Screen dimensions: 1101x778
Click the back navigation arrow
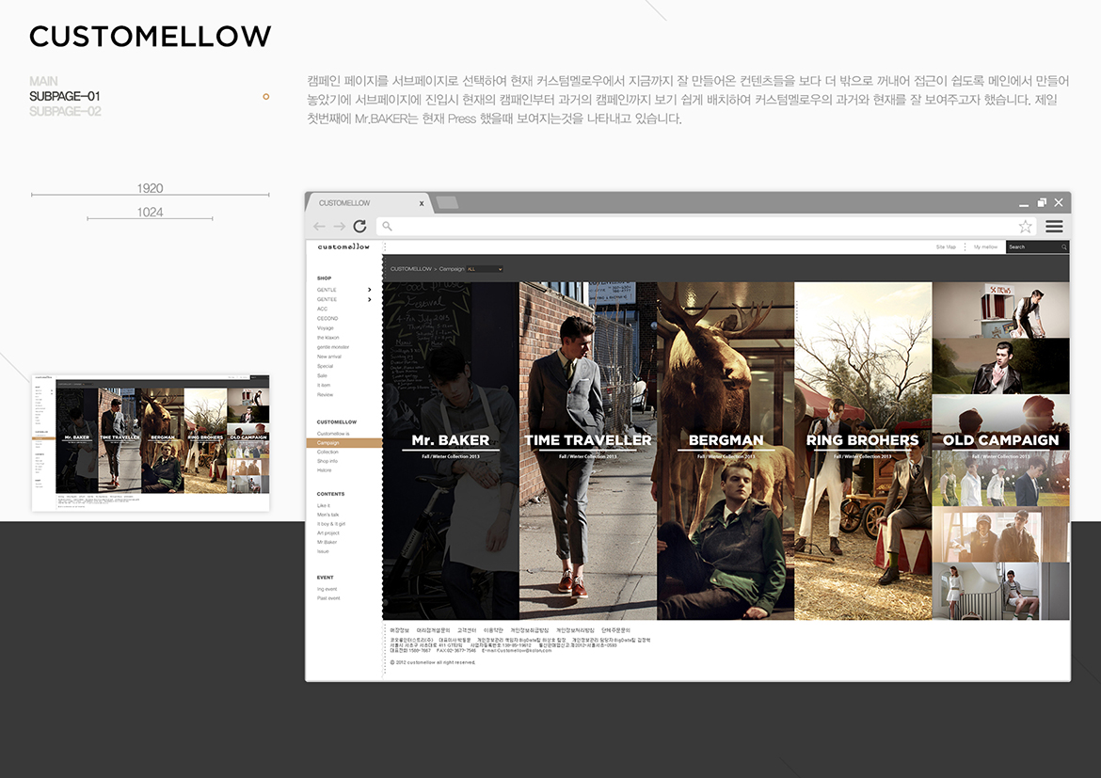319,226
